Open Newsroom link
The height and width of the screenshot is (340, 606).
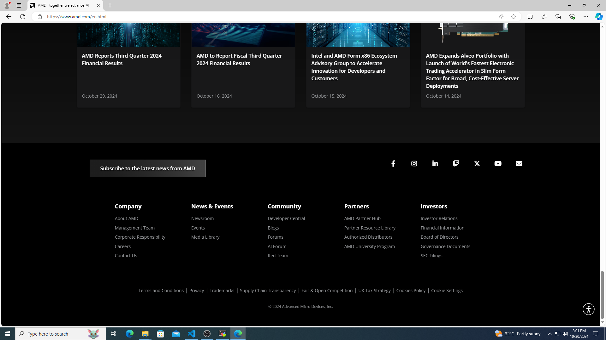coord(202,218)
